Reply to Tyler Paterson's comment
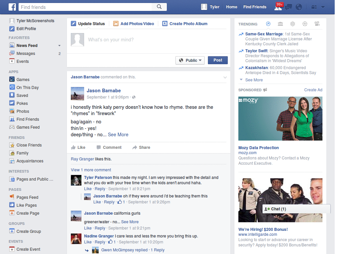339x254 pixels. [100, 189]
